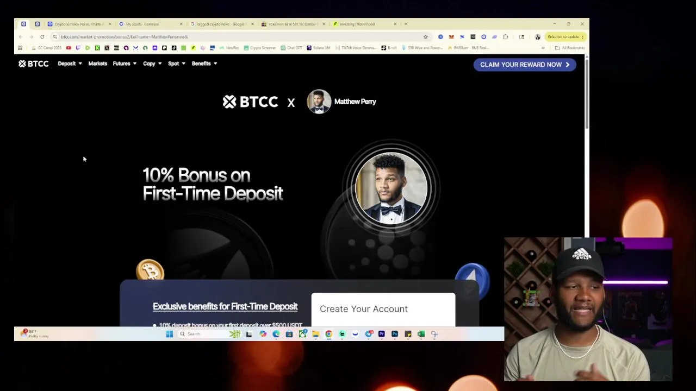Expand the Deposit dropdown menu
This screenshot has width=696, height=391.
coord(70,64)
